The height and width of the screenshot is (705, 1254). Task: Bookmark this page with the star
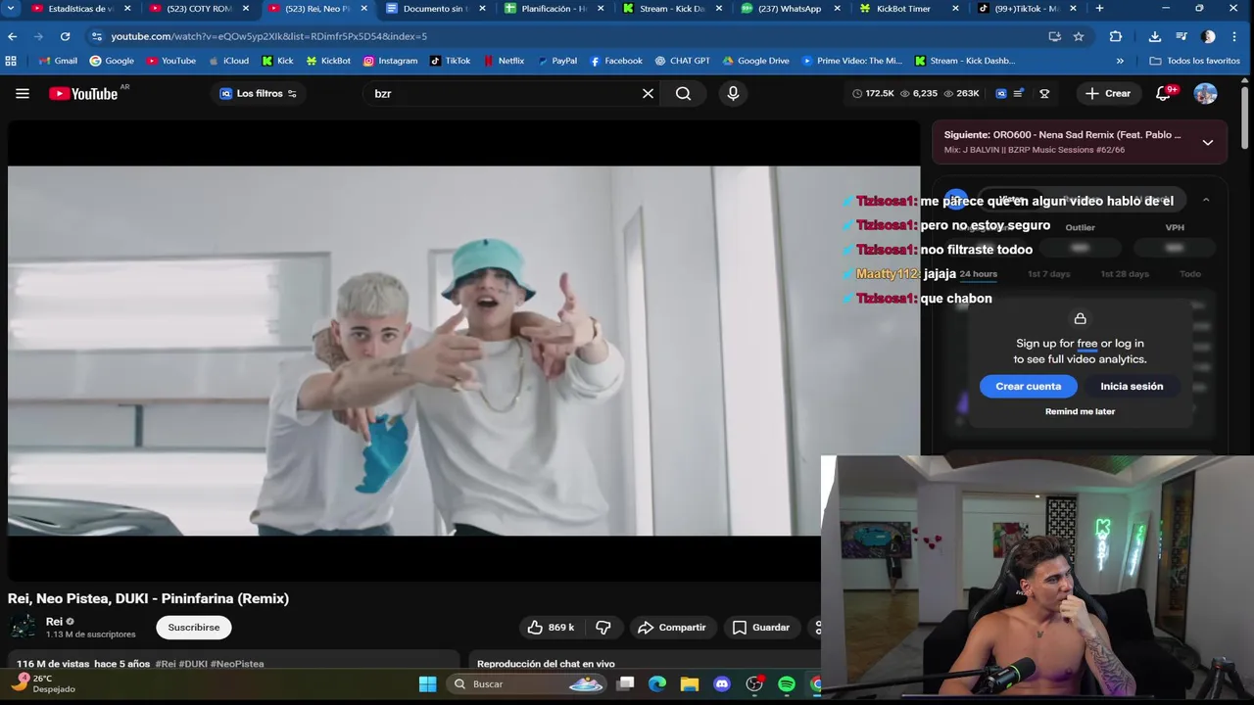1079,36
